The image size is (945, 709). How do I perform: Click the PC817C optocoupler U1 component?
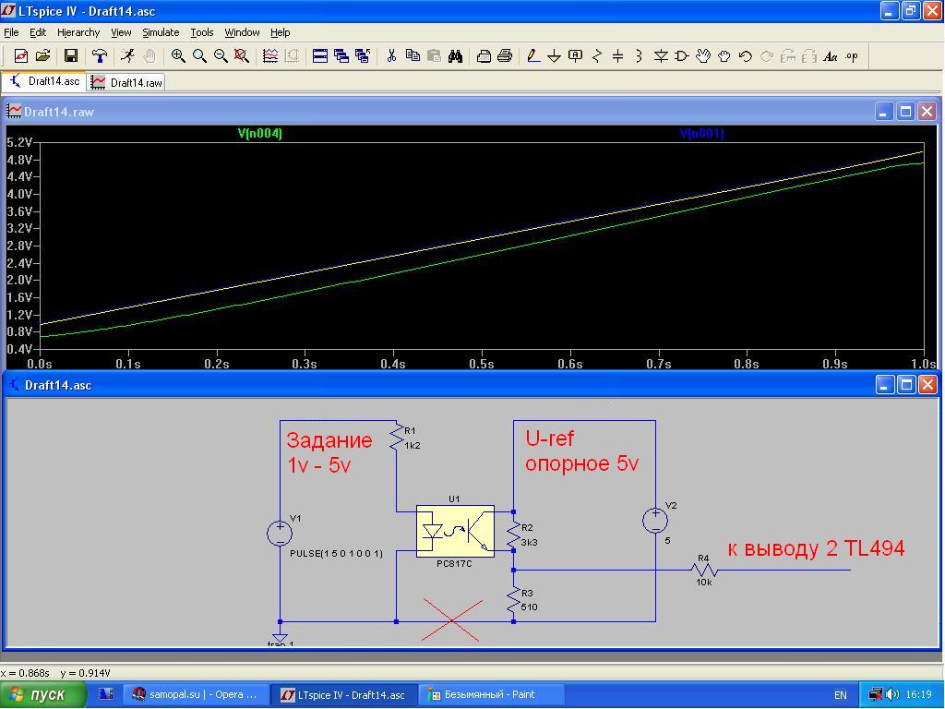(x=454, y=532)
